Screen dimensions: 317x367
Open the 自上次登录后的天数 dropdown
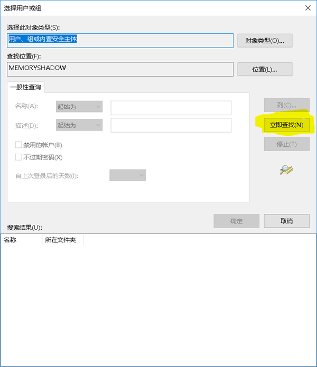click(x=127, y=175)
